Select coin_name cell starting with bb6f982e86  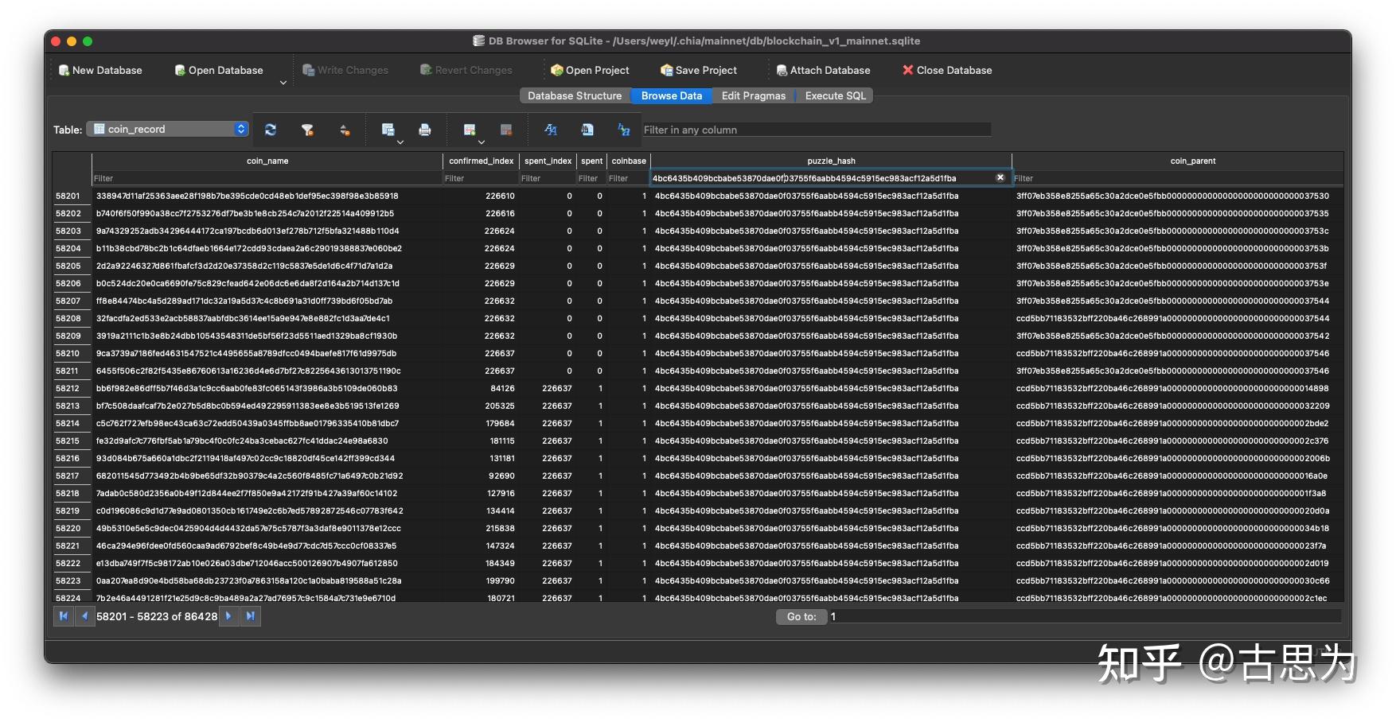coord(267,388)
